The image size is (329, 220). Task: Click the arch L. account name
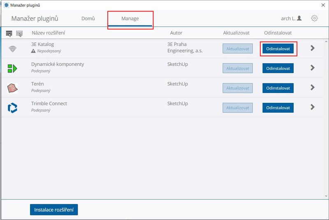(x=288, y=19)
